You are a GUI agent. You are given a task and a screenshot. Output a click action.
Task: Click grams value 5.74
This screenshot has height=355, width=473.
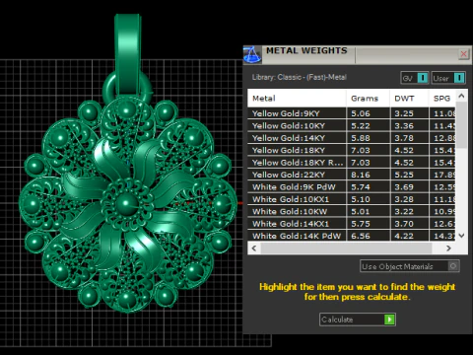pyautogui.click(x=361, y=186)
